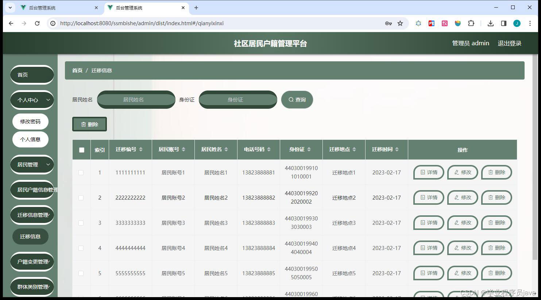
Task: Sort by 电话号码 column arrows
Action: tap(269, 149)
